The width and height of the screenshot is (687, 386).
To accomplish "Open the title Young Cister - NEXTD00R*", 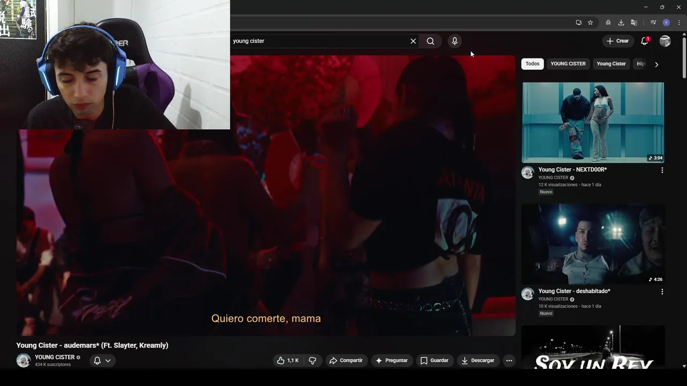I will click(573, 169).
